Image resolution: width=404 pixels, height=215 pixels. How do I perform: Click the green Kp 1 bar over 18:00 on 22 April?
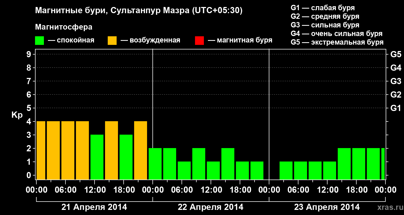(242, 170)
